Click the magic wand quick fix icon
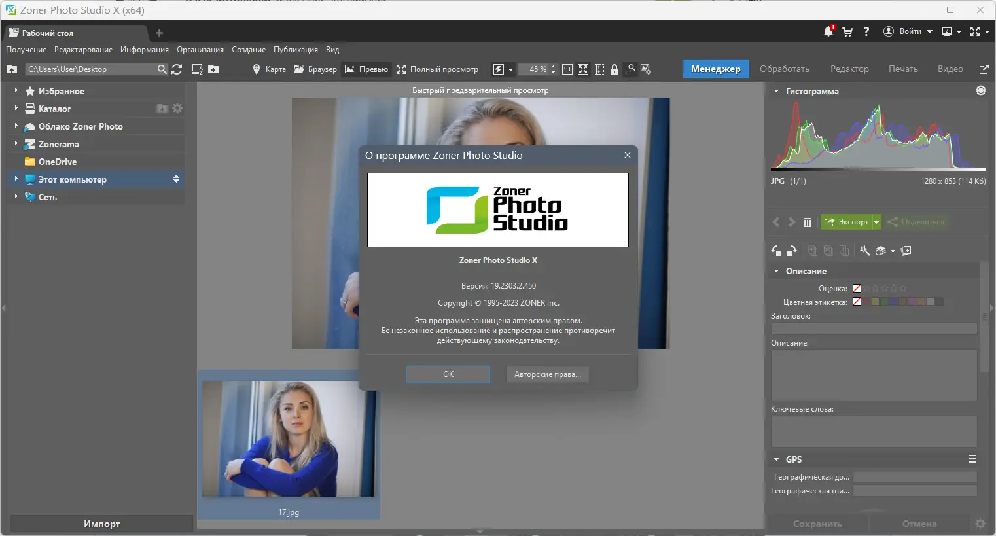Viewport: 996px width, 536px height. point(864,251)
